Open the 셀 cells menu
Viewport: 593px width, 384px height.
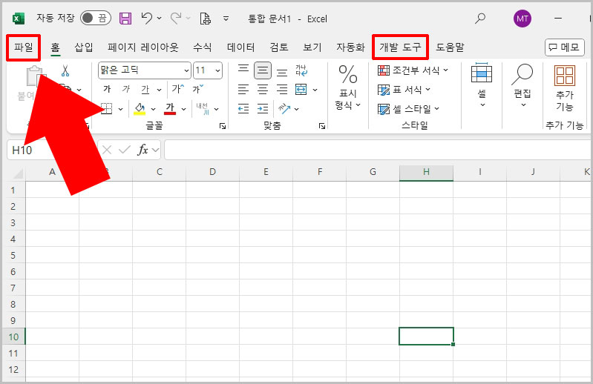point(482,85)
